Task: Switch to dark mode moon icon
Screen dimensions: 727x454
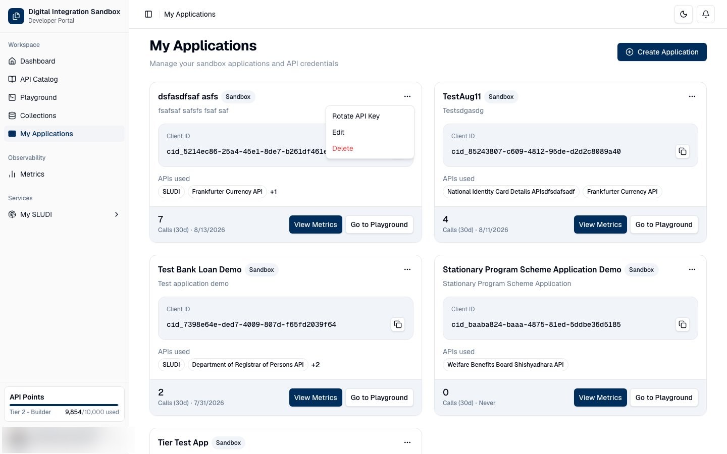Action: (x=684, y=14)
